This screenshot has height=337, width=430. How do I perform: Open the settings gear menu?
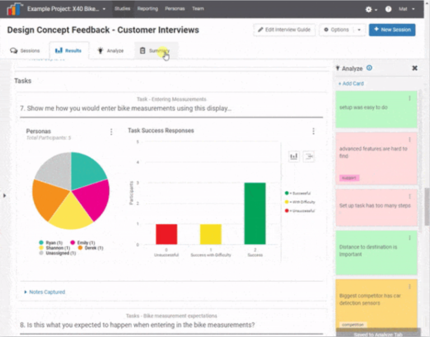(x=370, y=9)
